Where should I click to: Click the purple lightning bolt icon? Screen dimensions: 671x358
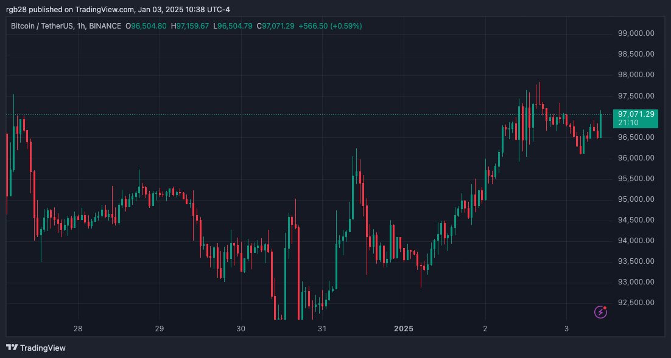pyautogui.click(x=600, y=312)
